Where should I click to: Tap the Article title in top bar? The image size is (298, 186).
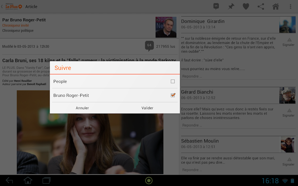tap(31, 7)
